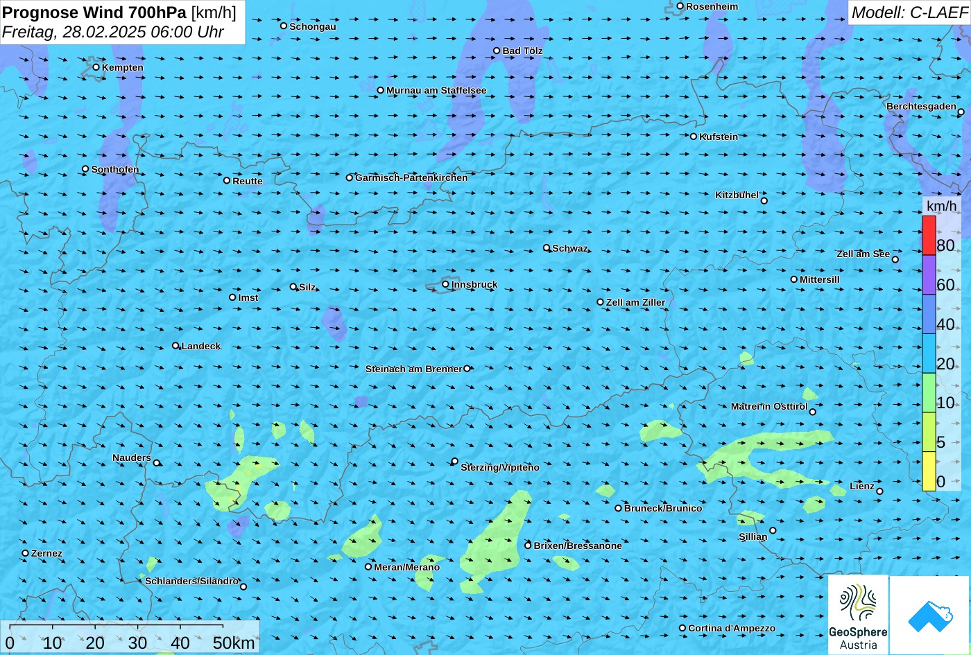The image size is (971, 655).
Task: Select the 'Schlanders/Silandro' label
Action: click(191, 582)
